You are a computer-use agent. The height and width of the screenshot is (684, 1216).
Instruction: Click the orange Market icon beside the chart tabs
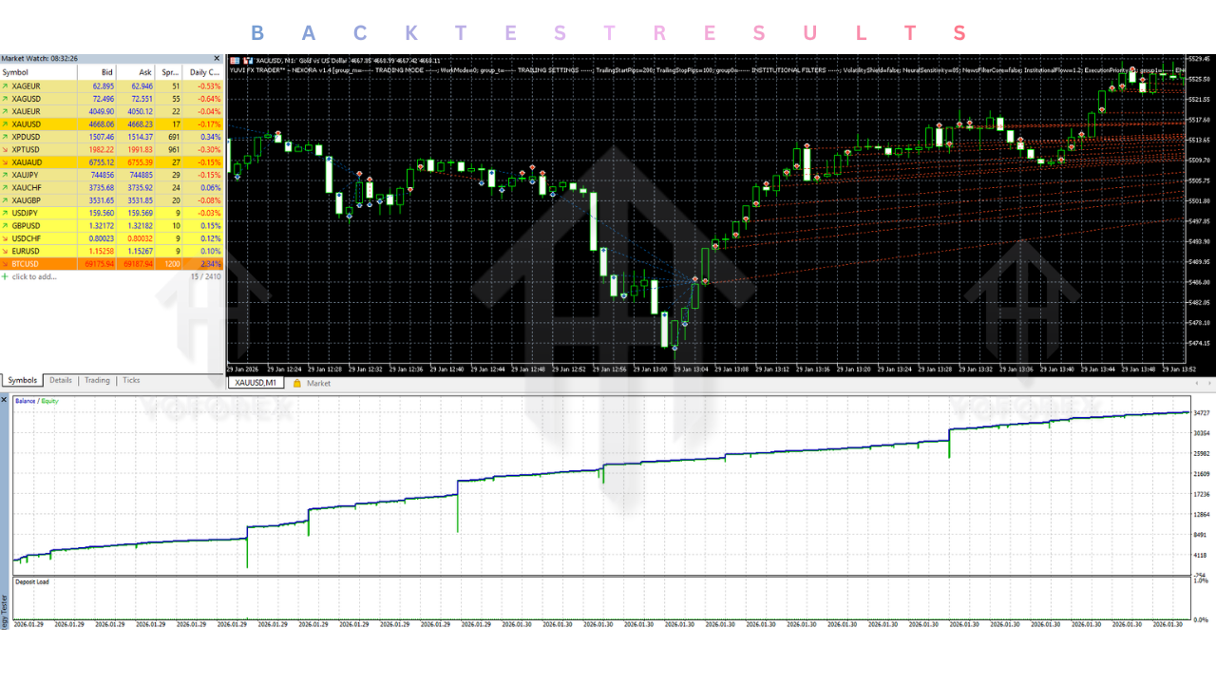point(297,382)
